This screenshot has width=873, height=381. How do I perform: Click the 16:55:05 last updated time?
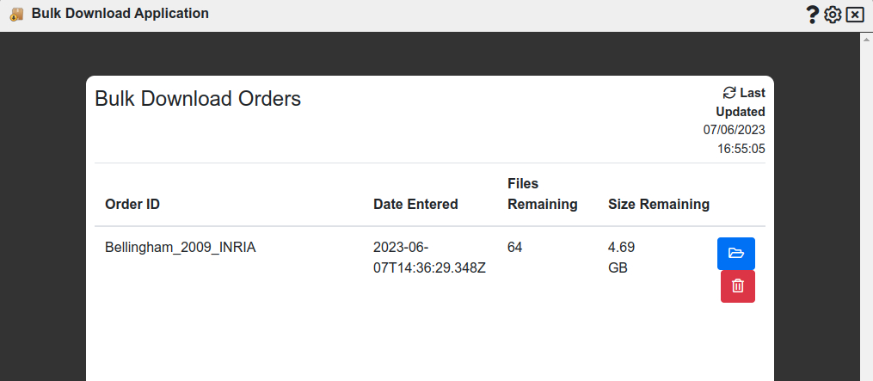click(x=741, y=149)
